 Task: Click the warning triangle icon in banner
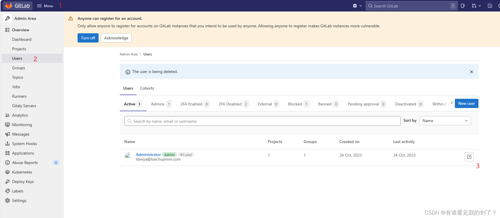click(x=71, y=18)
